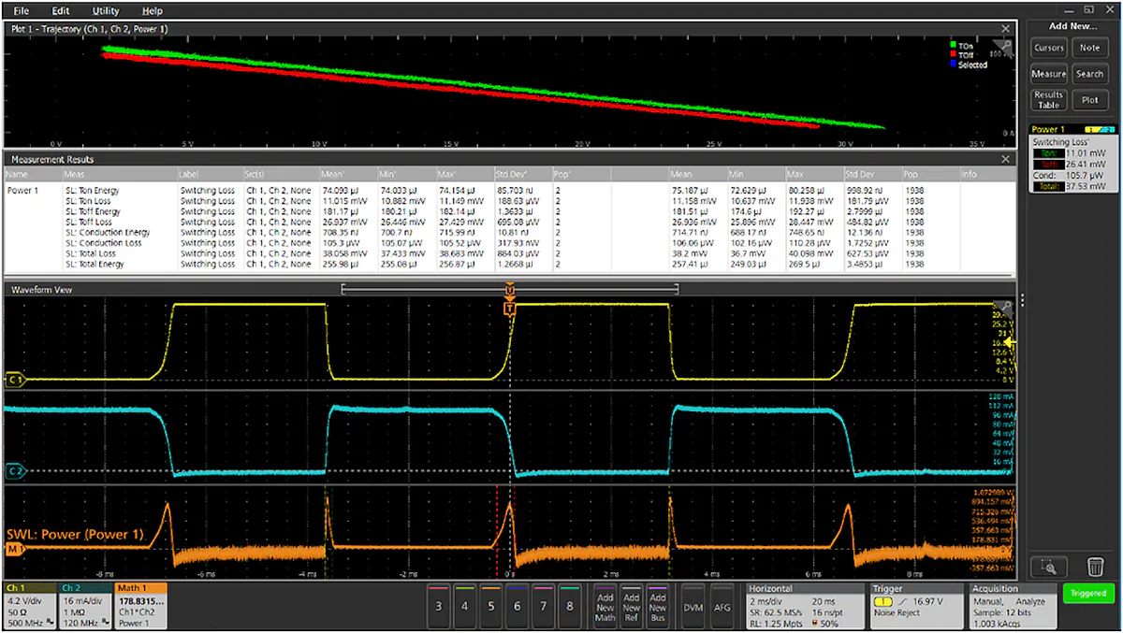Select the SL: Toff Loss row
This screenshot has width=1123, height=633.
[x=509, y=222]
